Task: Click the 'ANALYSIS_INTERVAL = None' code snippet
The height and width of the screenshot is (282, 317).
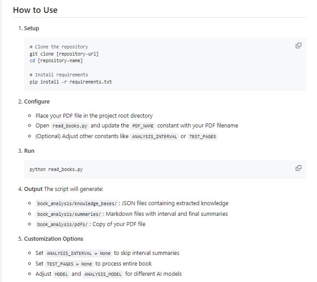Action: pyautogui.click(x=78, y=253)
